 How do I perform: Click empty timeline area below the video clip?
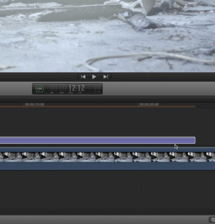coord(108,192)
